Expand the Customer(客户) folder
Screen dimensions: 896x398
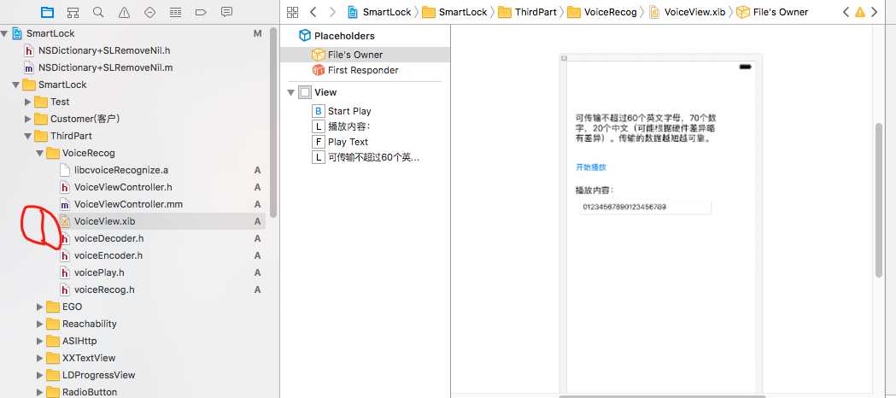[x=27, y=120]
